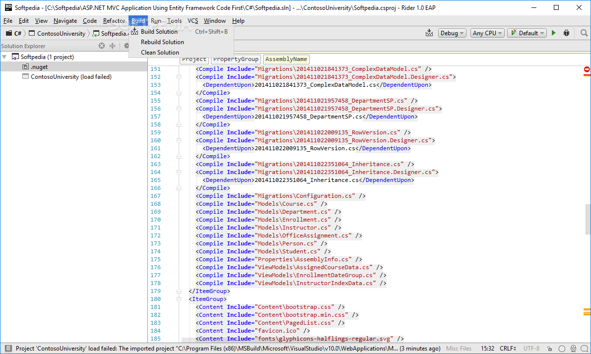Toggle read-only lock icon in status bar

pos(549,349)
